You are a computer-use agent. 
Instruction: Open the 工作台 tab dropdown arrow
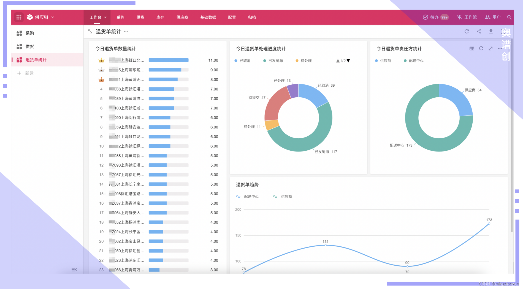coord(105,17)
